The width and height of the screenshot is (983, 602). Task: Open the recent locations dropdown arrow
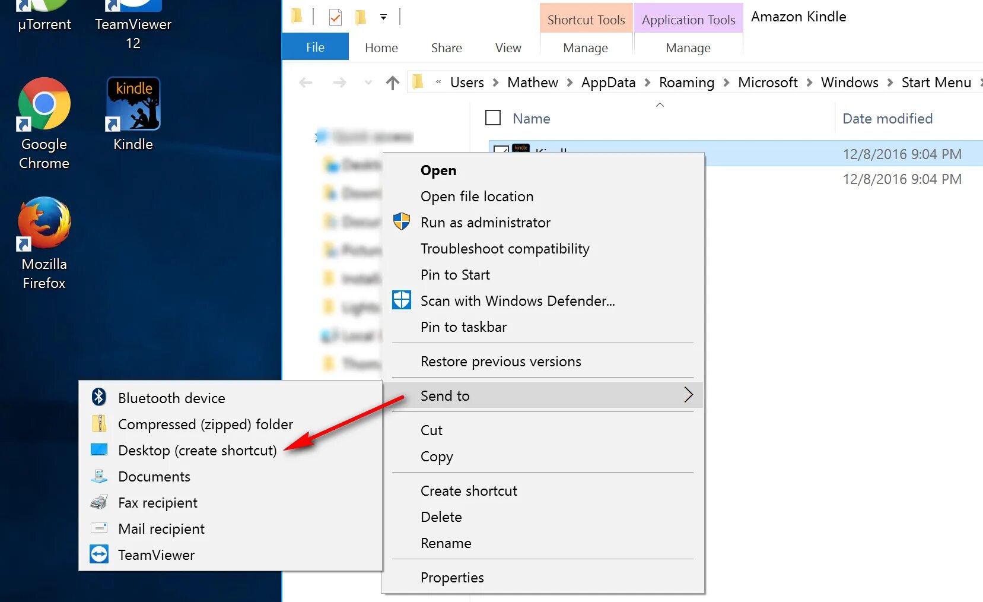(x=368, y=83)
